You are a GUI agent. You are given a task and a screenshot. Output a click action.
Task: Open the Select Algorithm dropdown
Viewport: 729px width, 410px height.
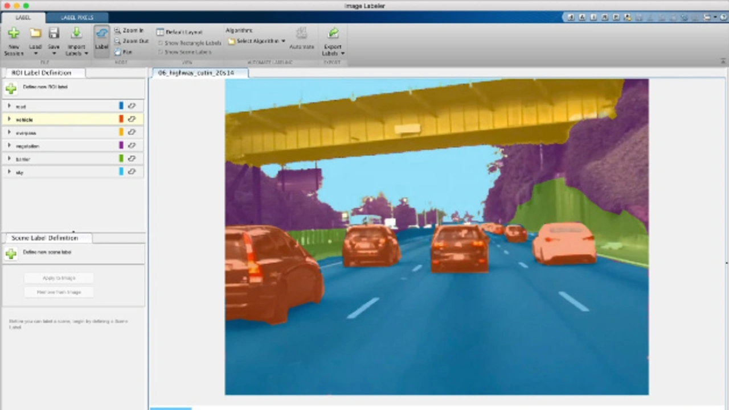256,42
